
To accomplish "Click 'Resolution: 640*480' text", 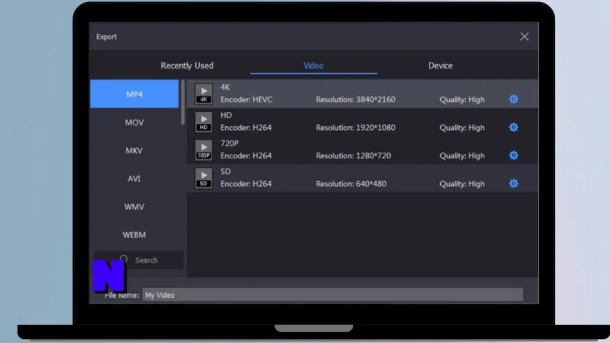I will [351, 183].
